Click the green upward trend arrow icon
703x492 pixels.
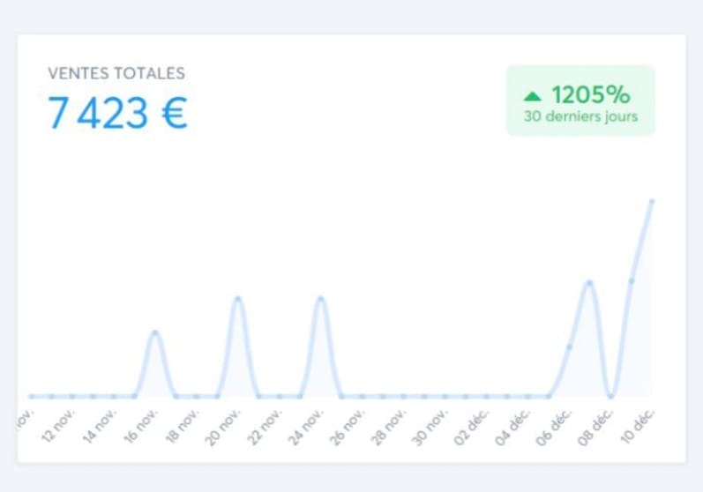pos(532,95)
